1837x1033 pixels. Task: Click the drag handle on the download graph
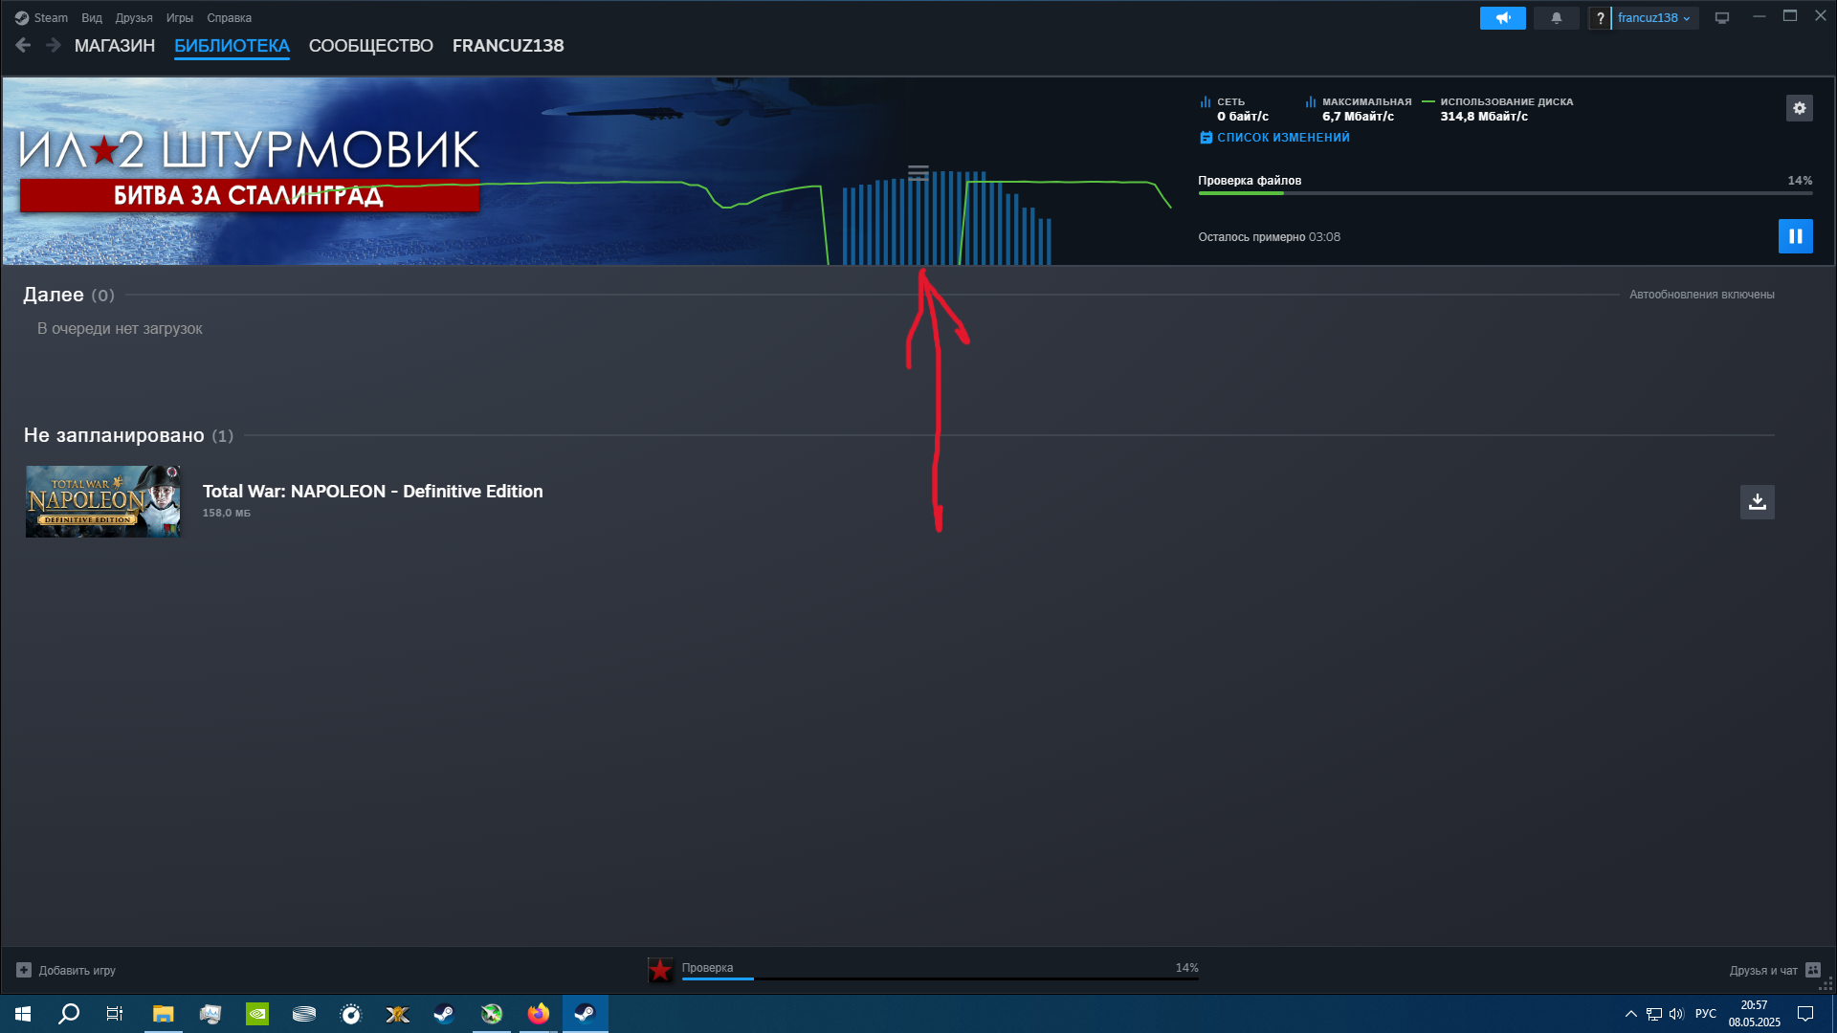point(918,173)
